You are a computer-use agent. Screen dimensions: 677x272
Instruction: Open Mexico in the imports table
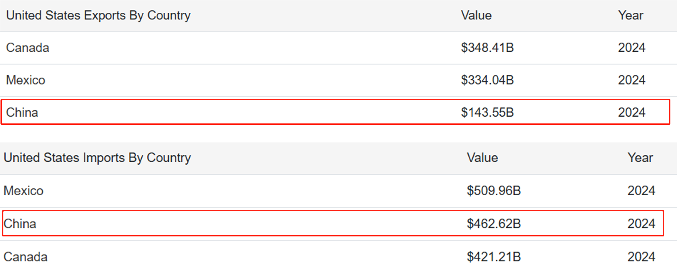click(x=23, y=191)
